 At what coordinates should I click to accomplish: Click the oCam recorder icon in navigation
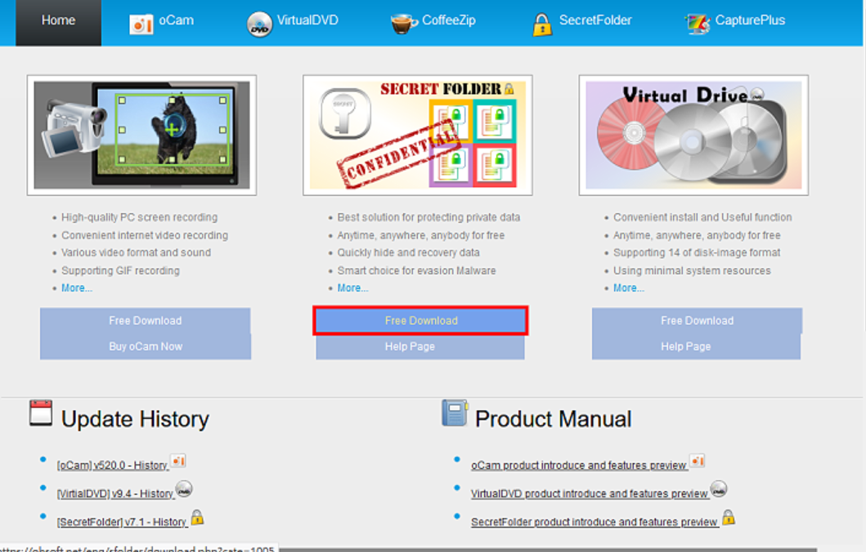pos(141,24)
